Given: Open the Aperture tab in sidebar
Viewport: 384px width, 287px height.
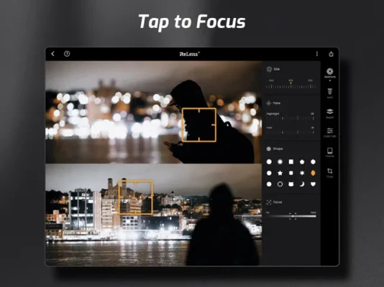Looking at the screenshot, I should [x=329, y=73].
